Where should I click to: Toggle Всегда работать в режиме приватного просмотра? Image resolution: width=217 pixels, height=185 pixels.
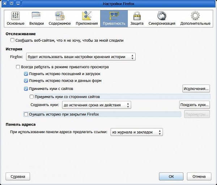click(x=18, y=67)
